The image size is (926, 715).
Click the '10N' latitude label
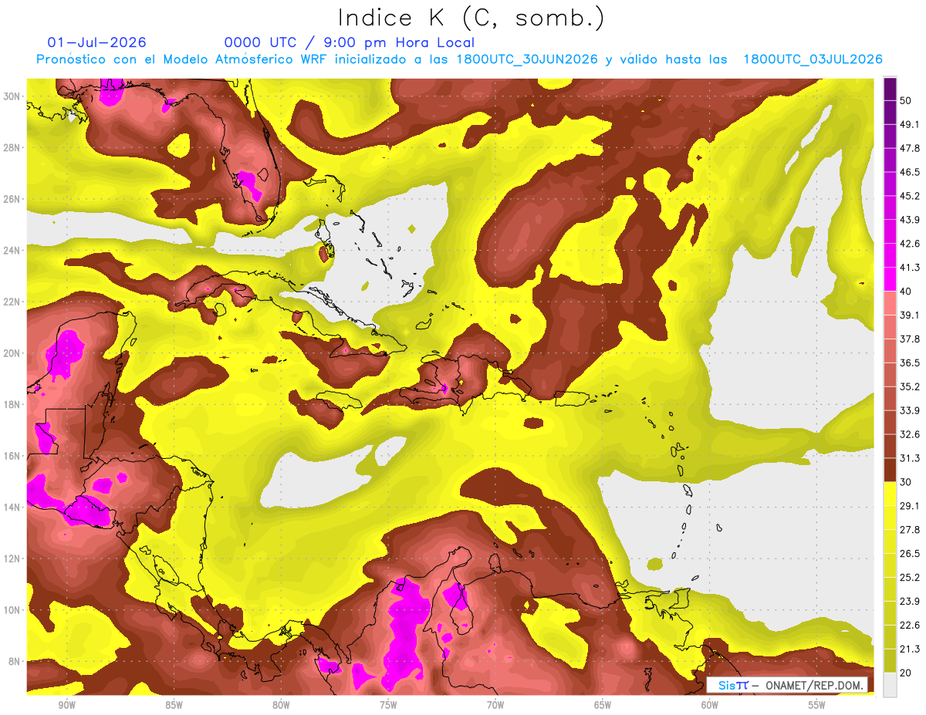[12, 610]
